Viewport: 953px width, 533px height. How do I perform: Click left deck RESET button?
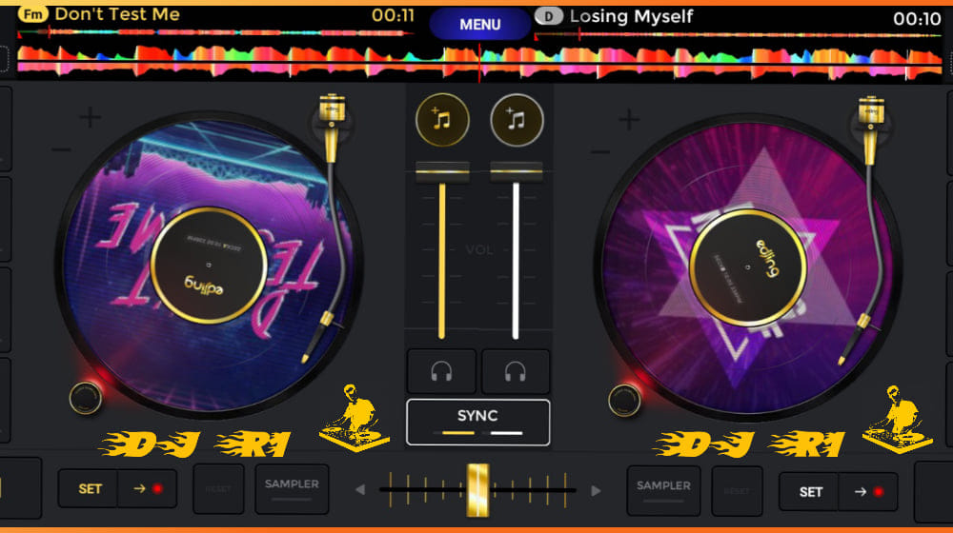(218, 488)
